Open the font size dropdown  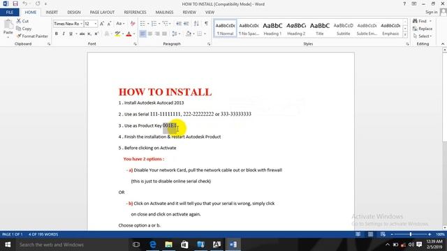(x=96, y=24)
